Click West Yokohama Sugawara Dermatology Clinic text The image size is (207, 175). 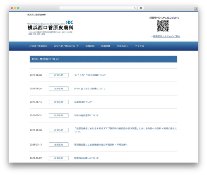pos(46,24)
